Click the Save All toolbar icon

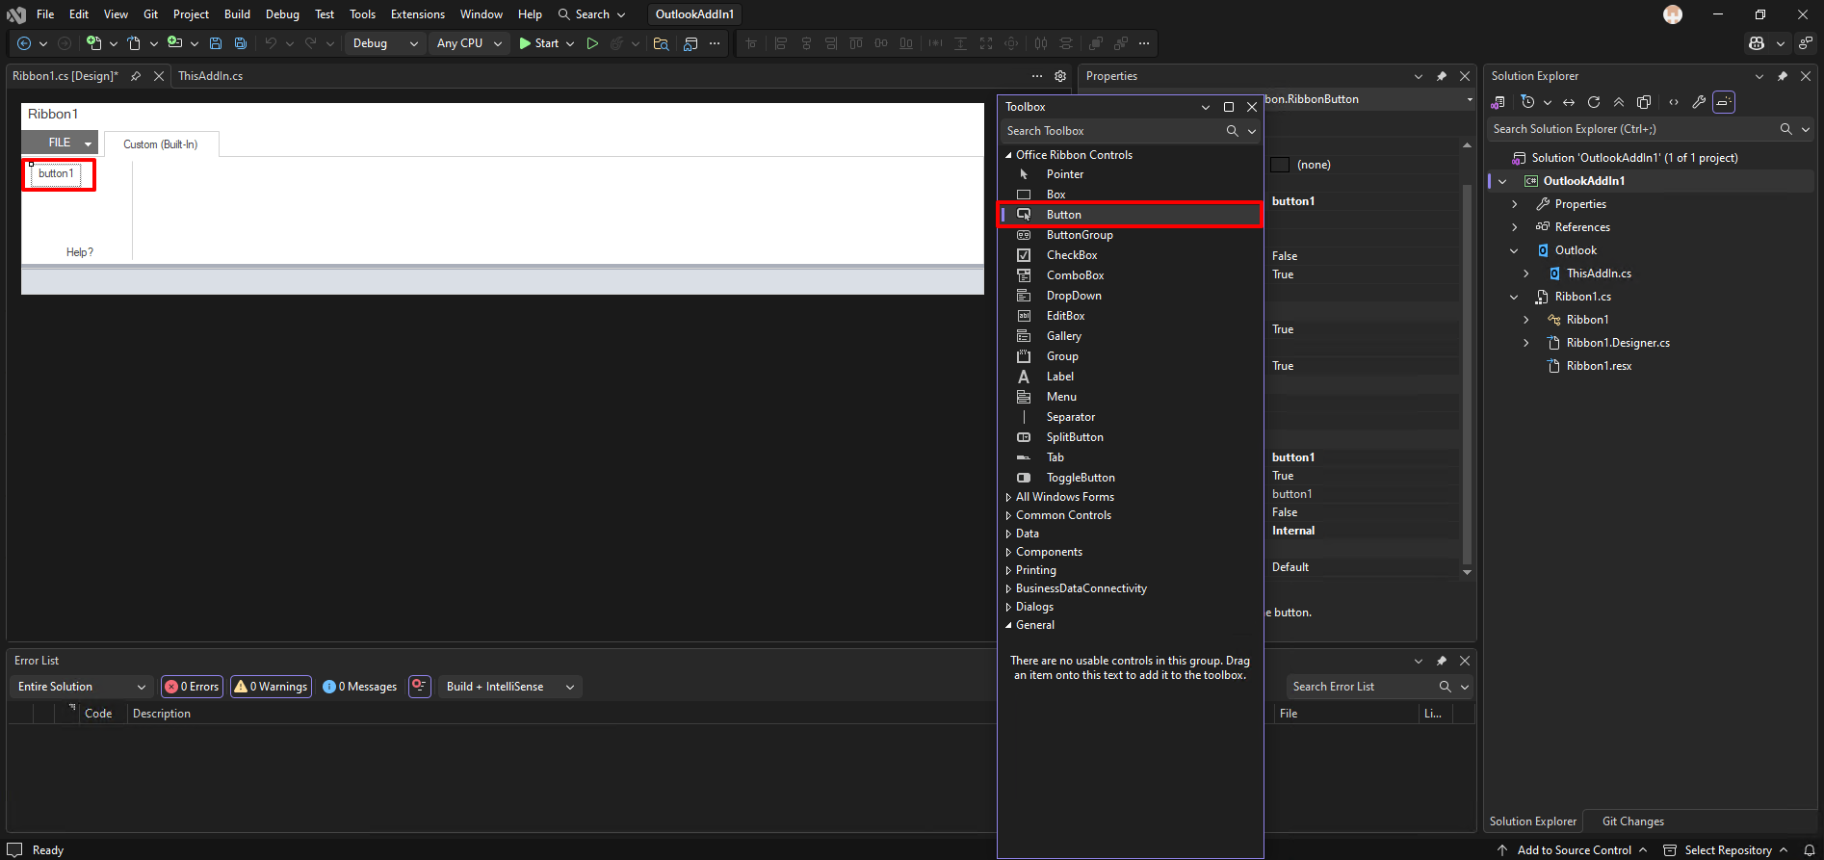pyautogui.click(x=241, y=43)
